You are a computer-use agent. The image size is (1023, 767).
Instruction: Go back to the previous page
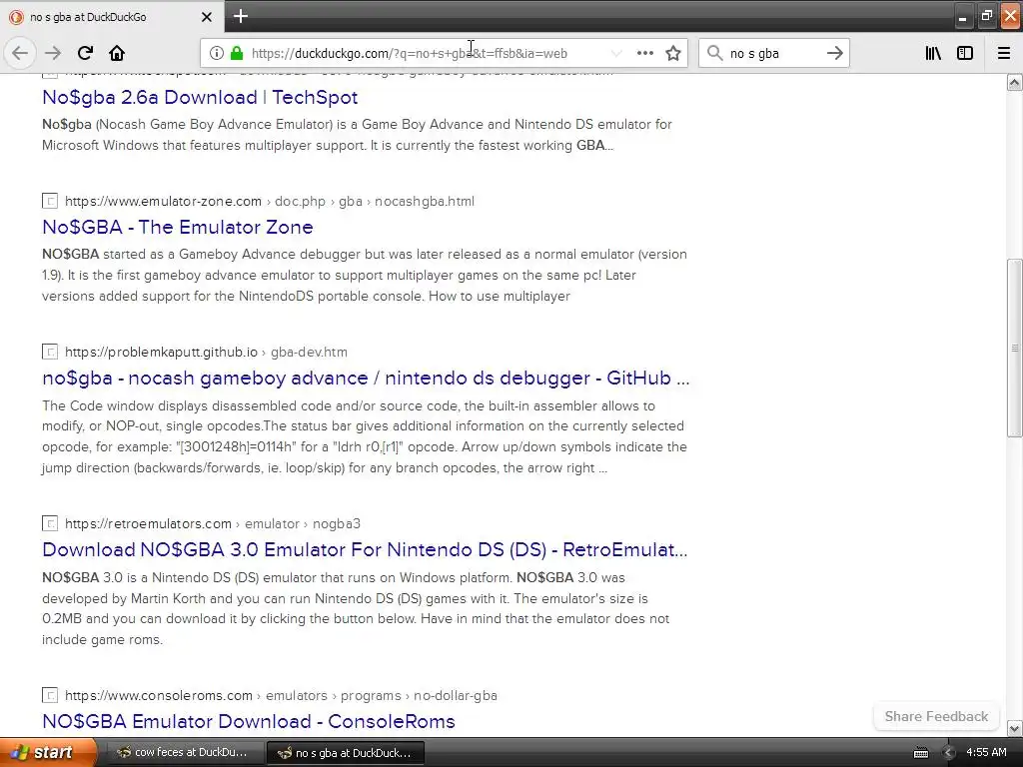coord(20,53)
